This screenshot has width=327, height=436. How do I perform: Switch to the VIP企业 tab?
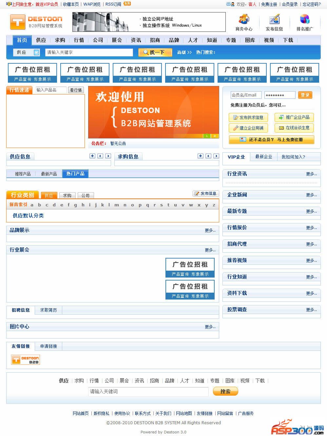click(x=236, y=157)
